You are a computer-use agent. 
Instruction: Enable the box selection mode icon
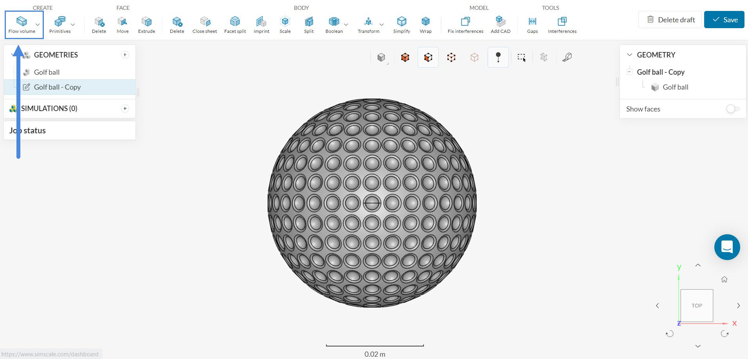[521, 57]
